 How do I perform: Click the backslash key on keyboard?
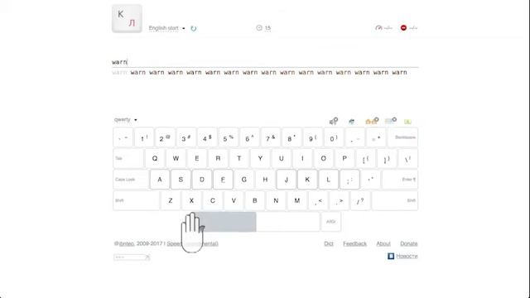point(408,158)
